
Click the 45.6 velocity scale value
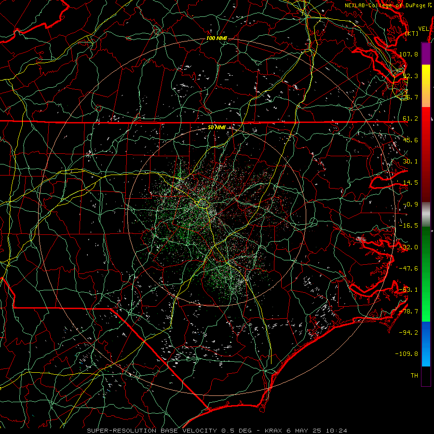pyautogui.click(x=410, y=140)
